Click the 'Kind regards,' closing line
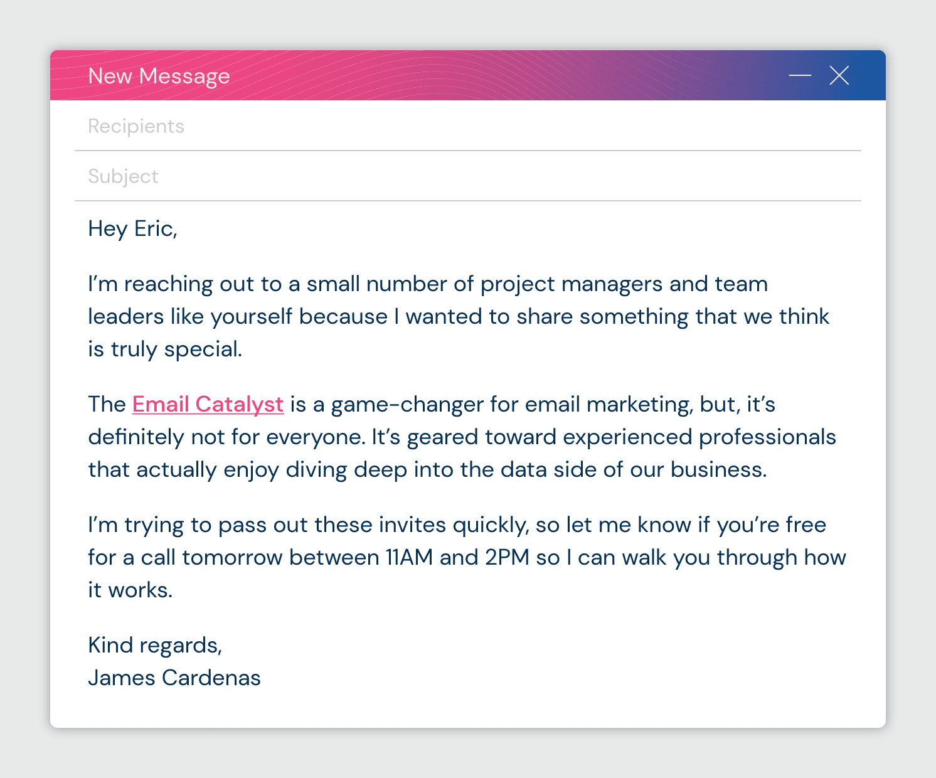Screen dimensions: 936x778 (155, 646)
